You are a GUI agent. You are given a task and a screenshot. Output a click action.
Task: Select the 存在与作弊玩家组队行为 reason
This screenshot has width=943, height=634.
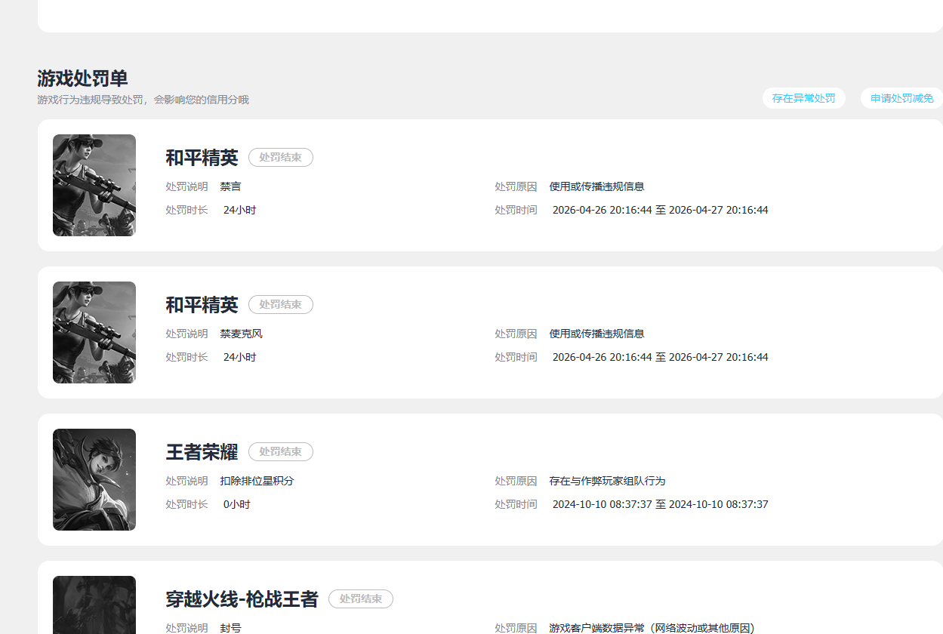[x=608, y=481]
